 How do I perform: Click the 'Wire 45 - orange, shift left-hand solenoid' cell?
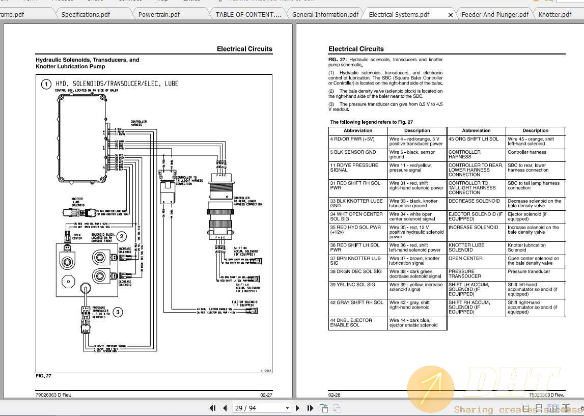(x=535, y=142)
